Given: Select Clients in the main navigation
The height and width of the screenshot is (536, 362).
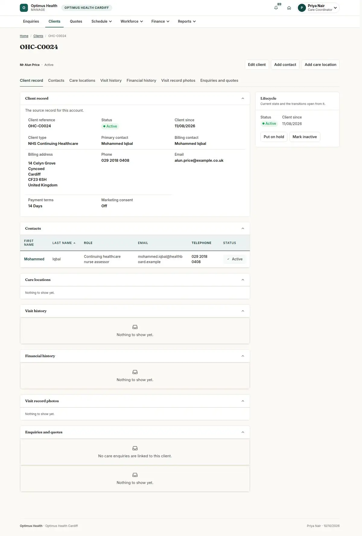Looking at the screenshot, I should [54, 21].
